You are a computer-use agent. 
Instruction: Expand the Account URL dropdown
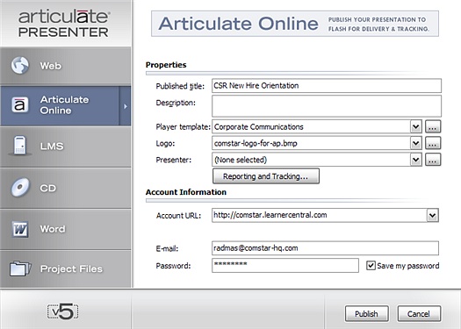(x=432, y=215)
